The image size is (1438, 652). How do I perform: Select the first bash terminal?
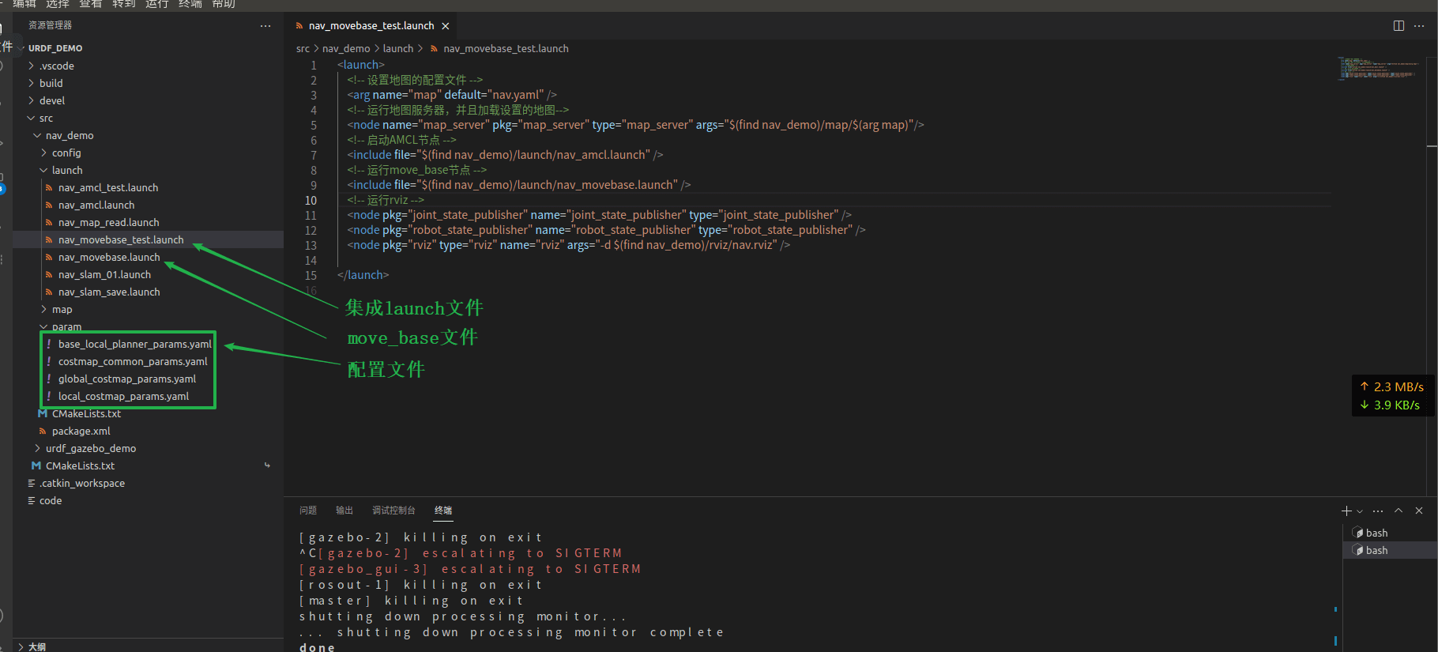(1390, 533)
